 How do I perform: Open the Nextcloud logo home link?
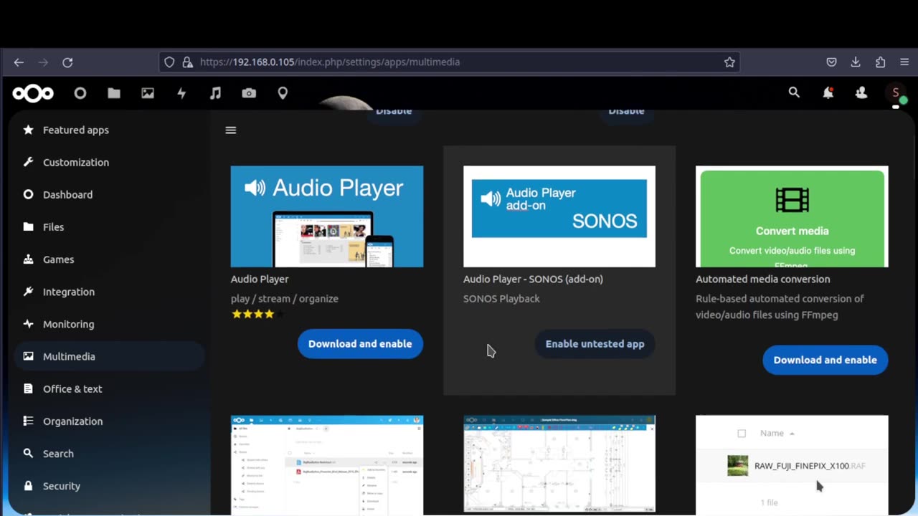33,93
